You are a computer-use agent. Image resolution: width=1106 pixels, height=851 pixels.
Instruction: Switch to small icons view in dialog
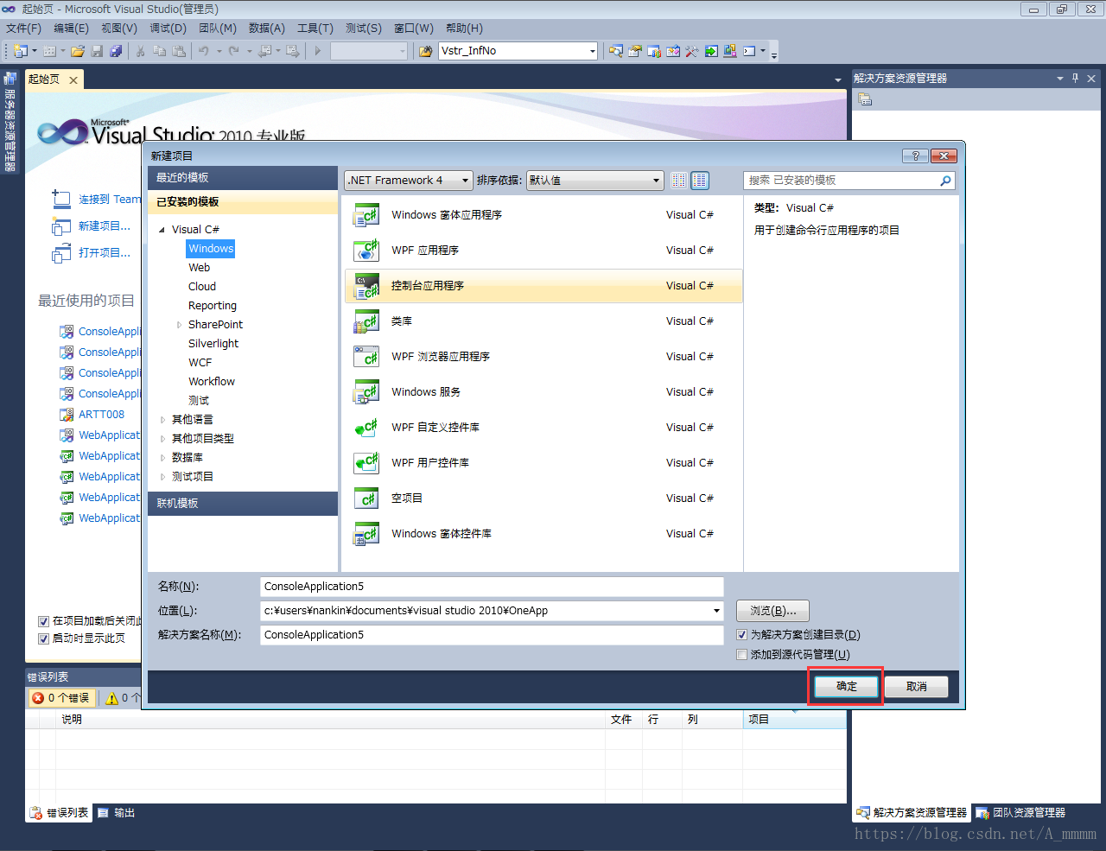click(679, 180)
